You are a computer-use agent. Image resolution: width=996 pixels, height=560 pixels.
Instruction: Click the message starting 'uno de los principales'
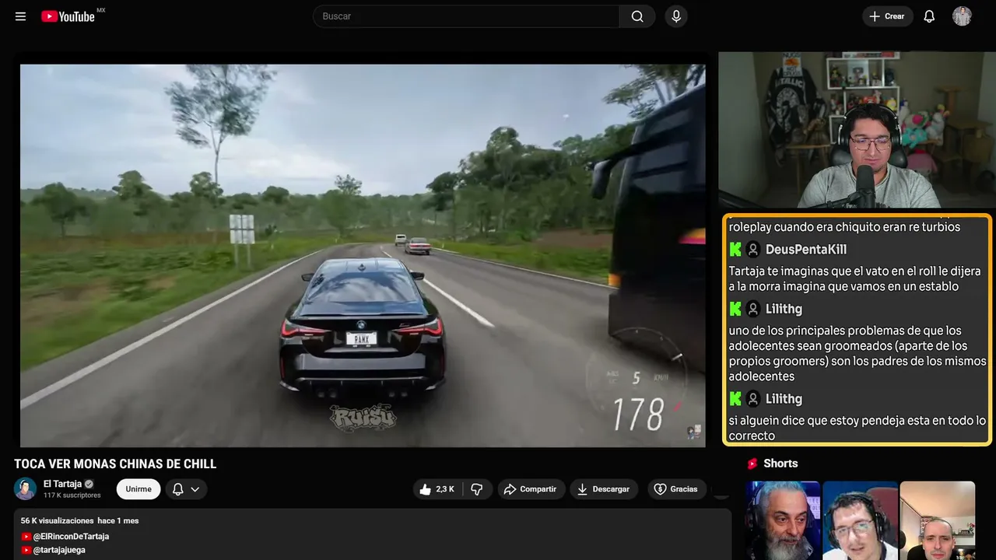coord(857,354)
